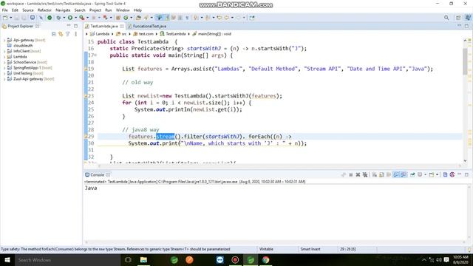The image size is (473, 266).
Task: Expand the Zuul-Api-gateway project node
Action: [4, 79]
